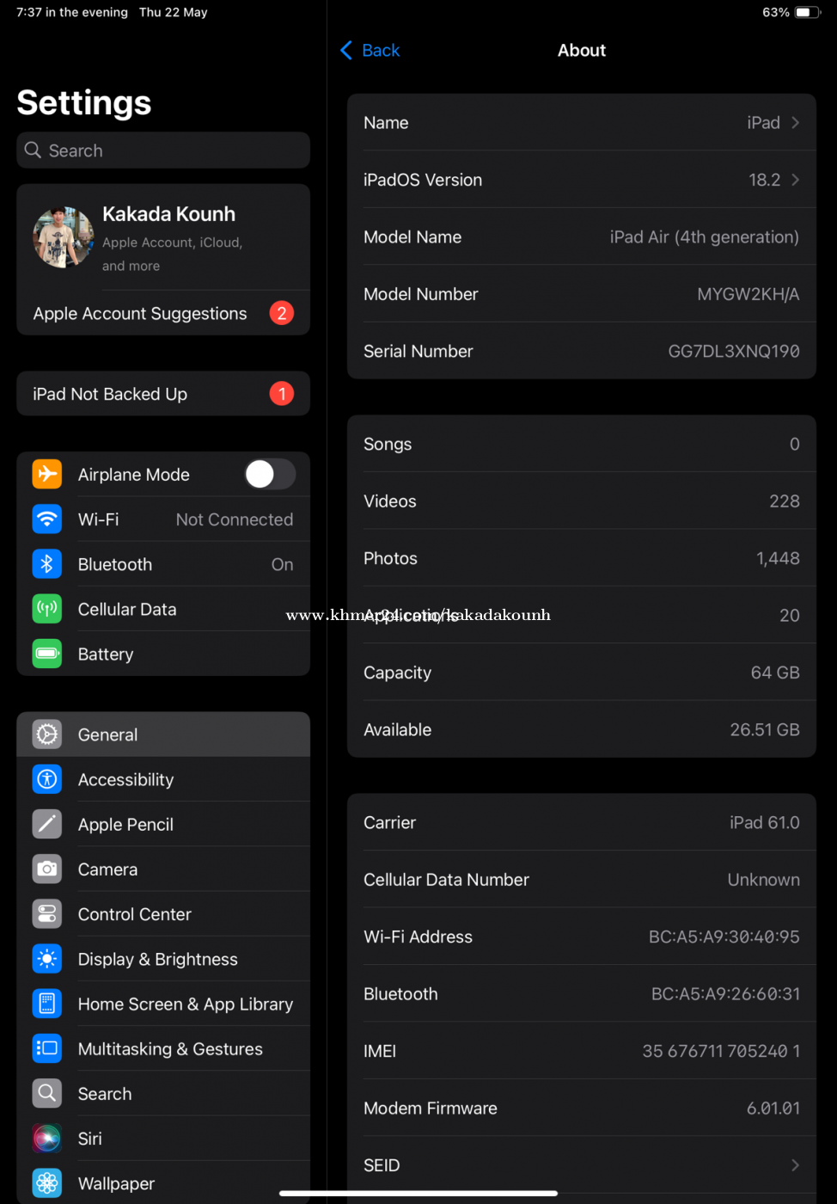Open Control Center settings
This screenshot has width=837, height=1204.
tap(163, 913)
